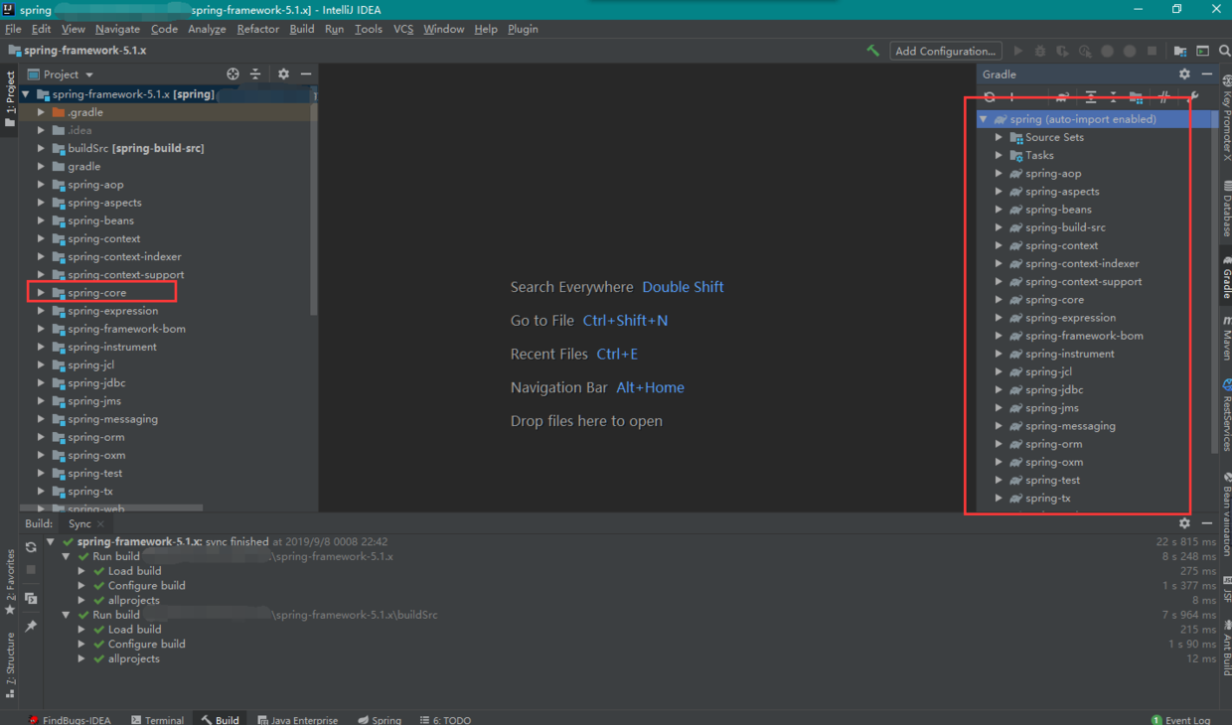This screenshot has width=1232, height=725.
Task: Click the green Build Project hammer icon
Action: (x=873, y=51)
